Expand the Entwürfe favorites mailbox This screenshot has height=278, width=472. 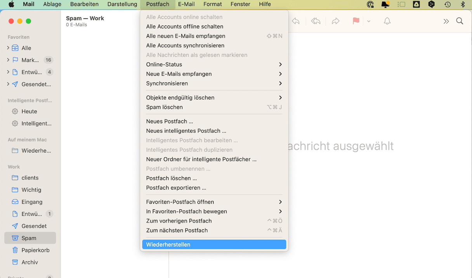tap(8, 72)
